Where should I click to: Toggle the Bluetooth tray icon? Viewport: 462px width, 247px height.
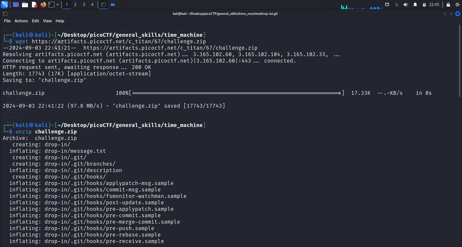[396, 5]
